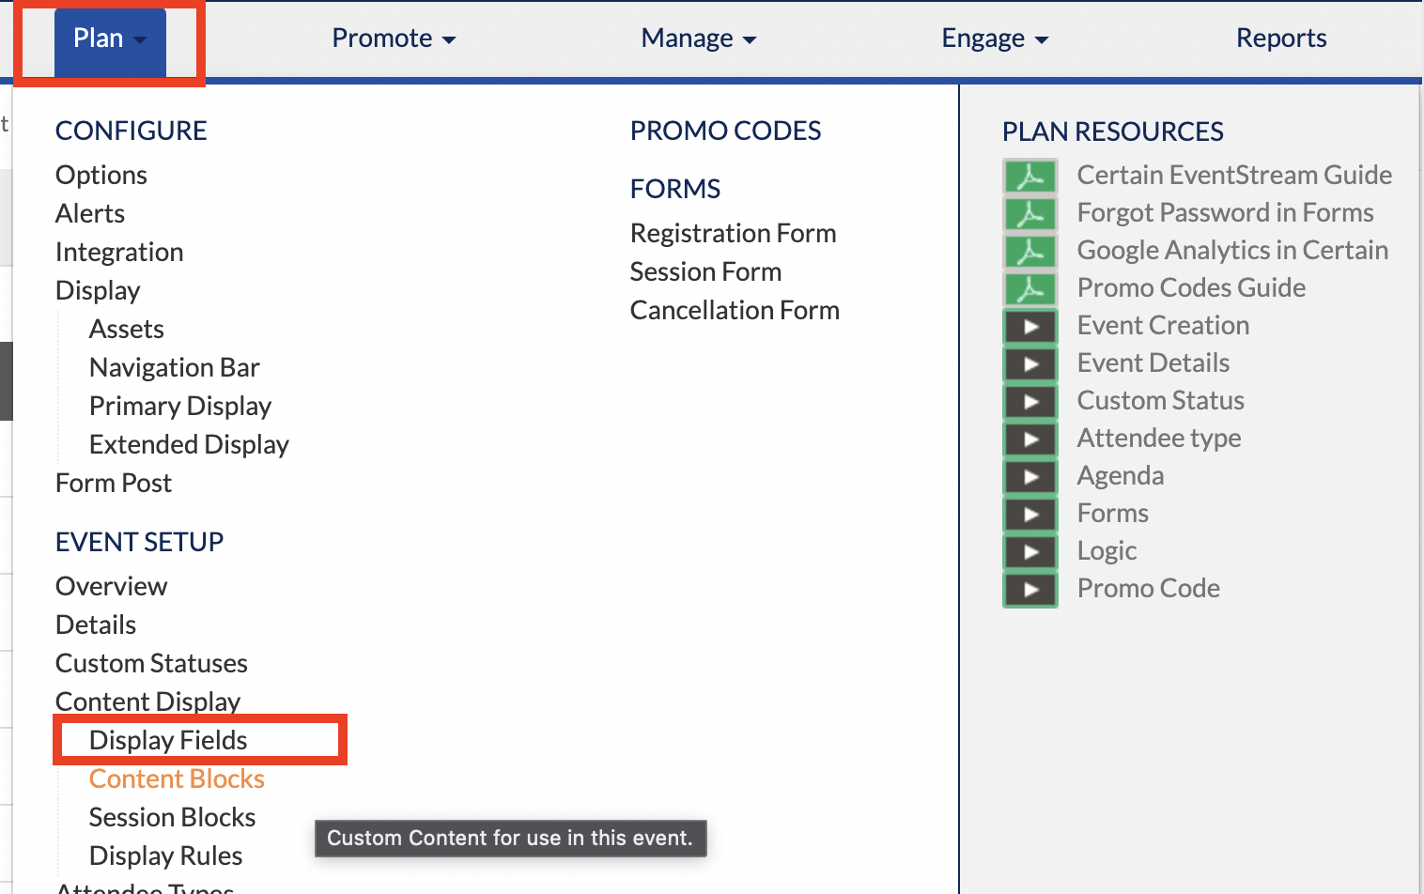
Task: Expand the Manage dropdown menu
Action: click(x=698, y=39)
